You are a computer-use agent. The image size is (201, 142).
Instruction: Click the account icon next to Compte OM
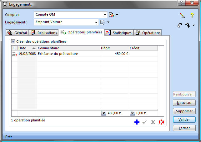click(x=111, y=15)
